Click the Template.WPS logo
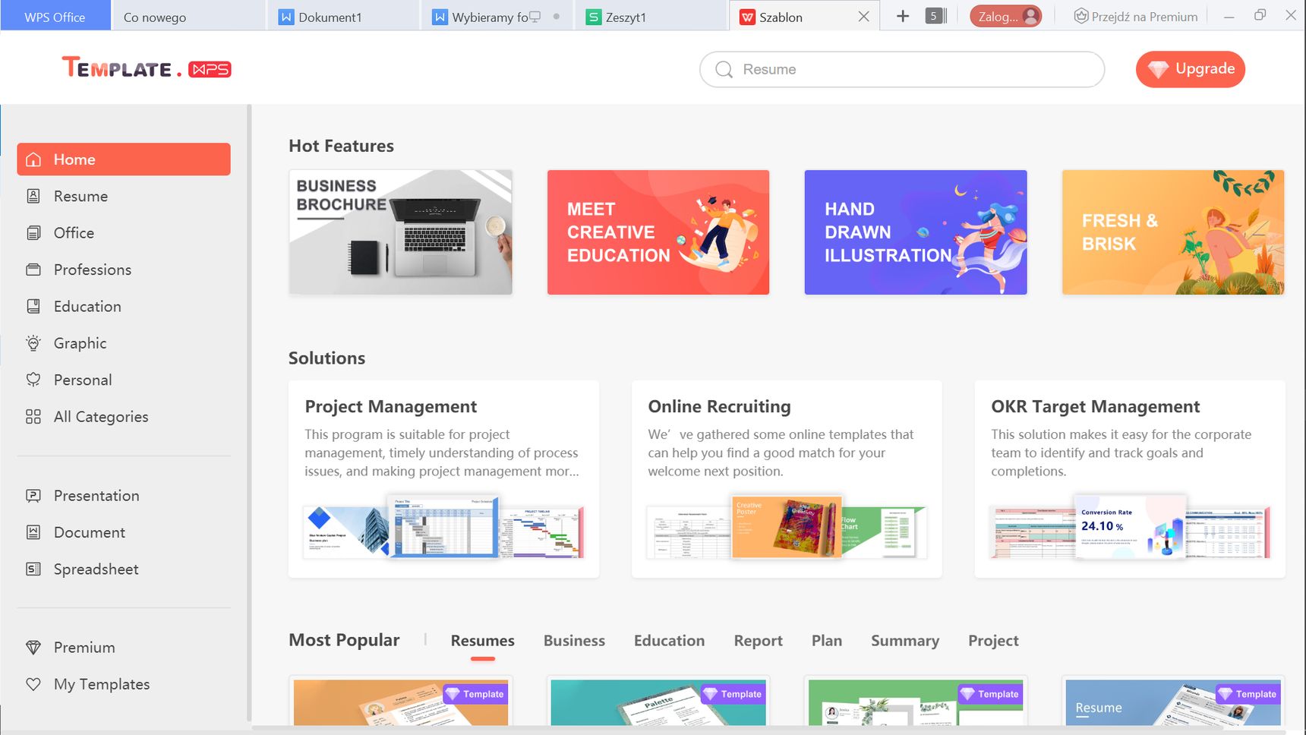This screenshot has height=735, width=1306. pyautogui.click(x=147, y=68)
